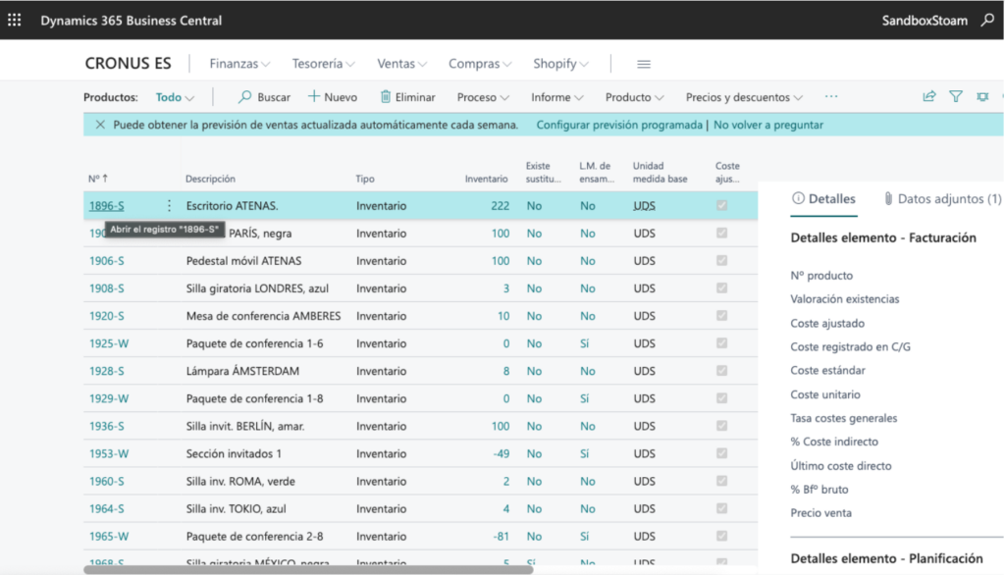Open inventory value 222 for Escritorio ATENAS

(x=500, y=206)
